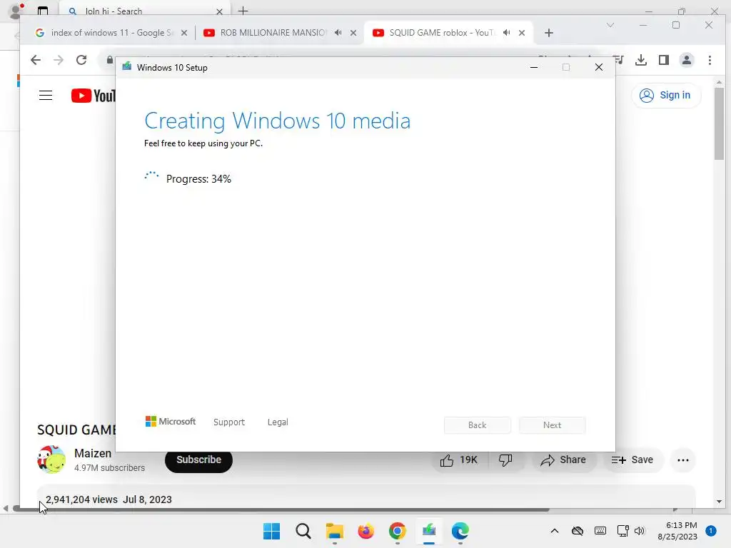Mute the SQUID GAME roblox tab audio
Viewport: 731px width, 548px height.
pyautogui.click(x=507, y=33)
